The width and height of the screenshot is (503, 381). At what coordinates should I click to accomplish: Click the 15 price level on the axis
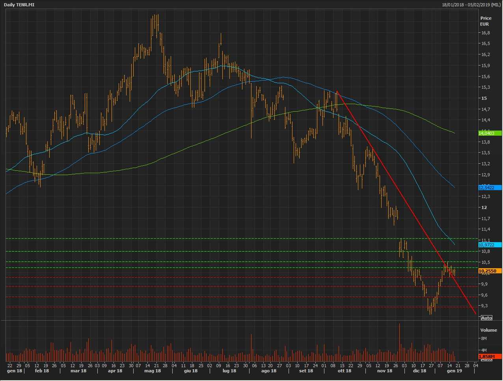(484, 98)
